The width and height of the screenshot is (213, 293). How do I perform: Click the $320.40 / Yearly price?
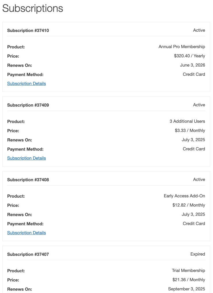coord(189,56)
